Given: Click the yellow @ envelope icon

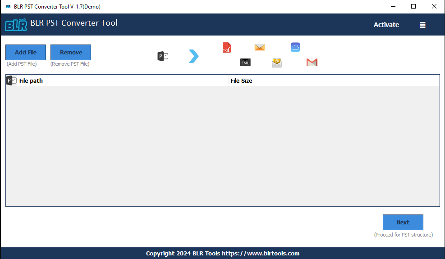Looking at the screenshot, I should tap(277, 63).
